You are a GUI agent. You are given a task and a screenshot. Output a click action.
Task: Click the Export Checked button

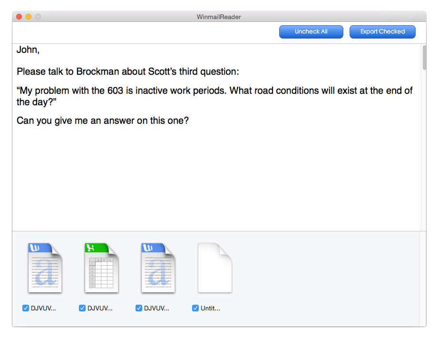click(x=382, y=31)
